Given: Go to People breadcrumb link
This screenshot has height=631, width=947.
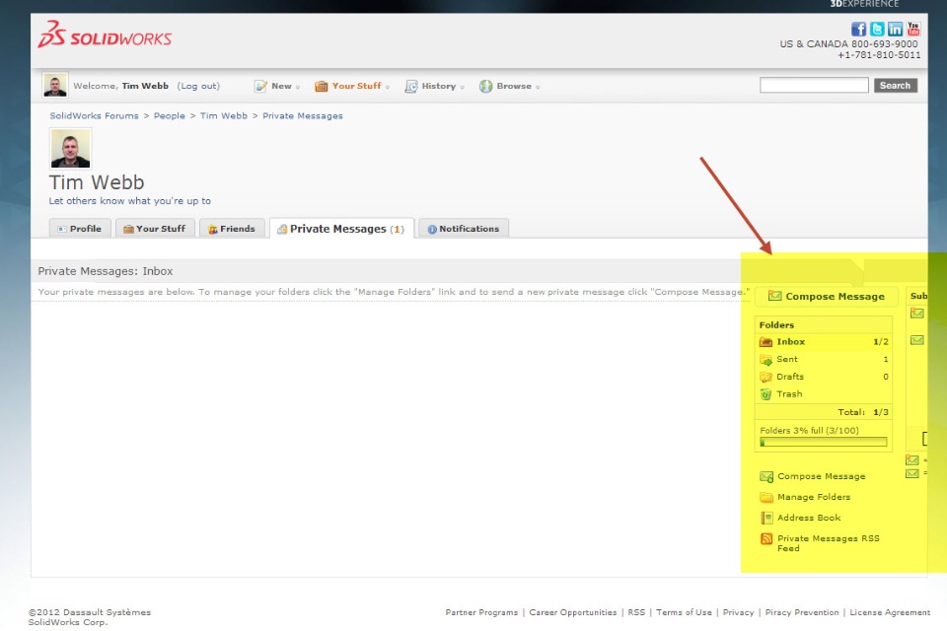Looking at the screenshot, I should [169, 116].
